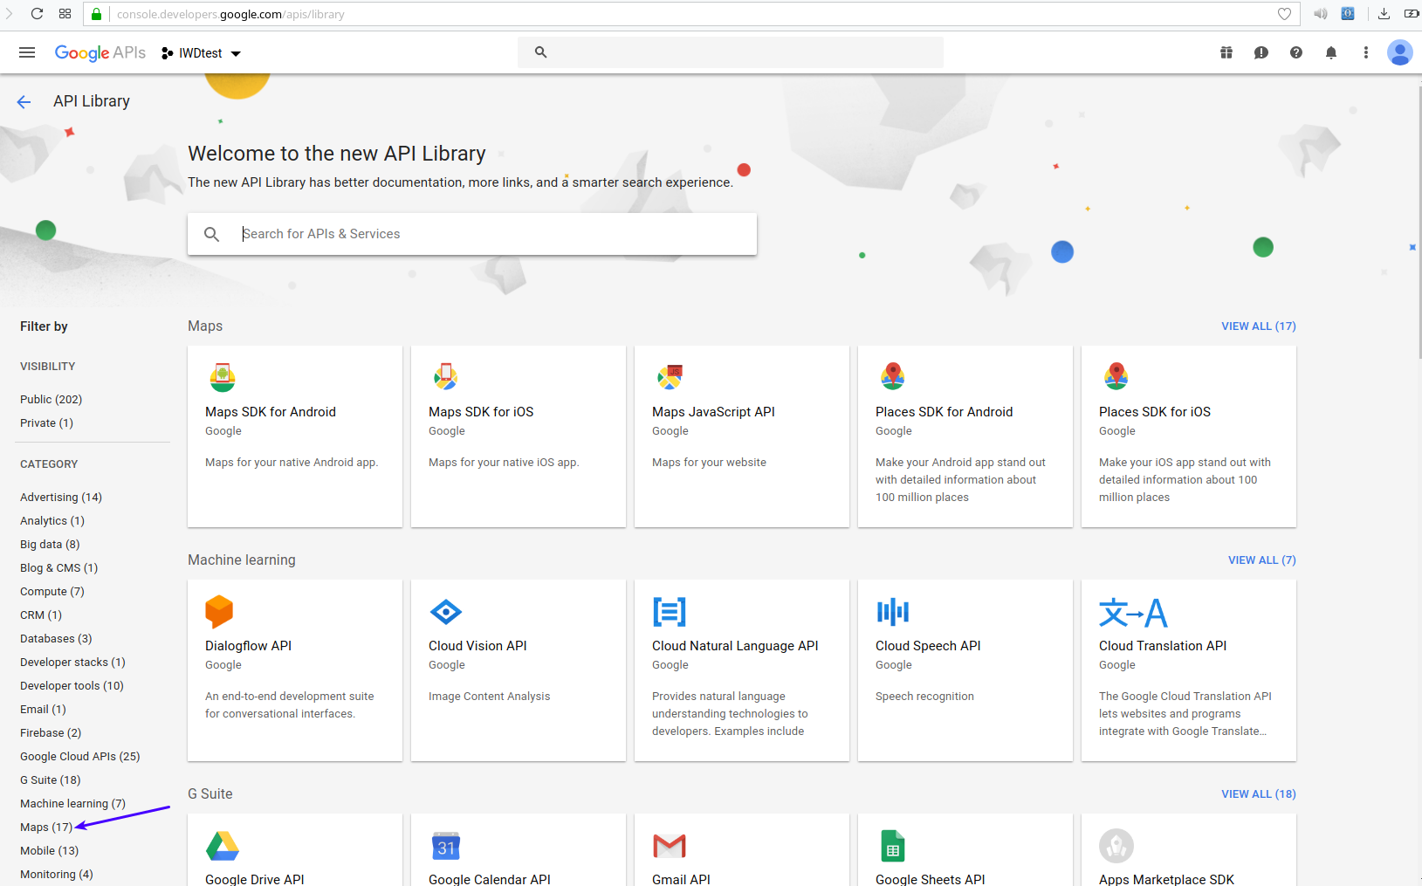The height and width of the screenshot is (886, 1422).
Task: Open the feedback alert icon
Action: (x=1261, y=52)
